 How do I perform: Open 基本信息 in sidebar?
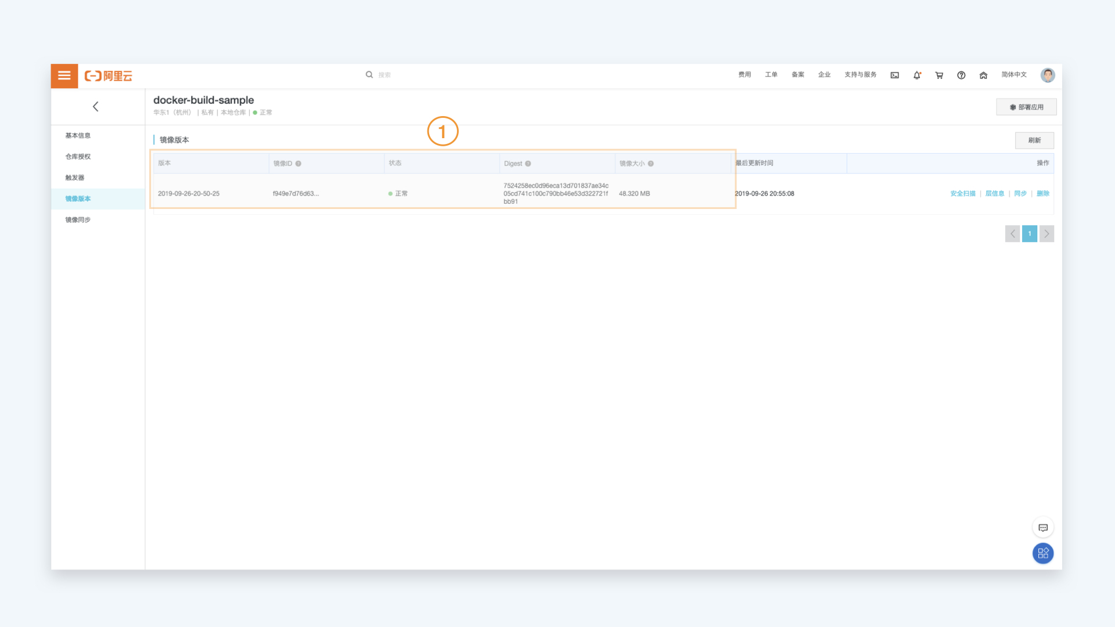tap(78, 136)
